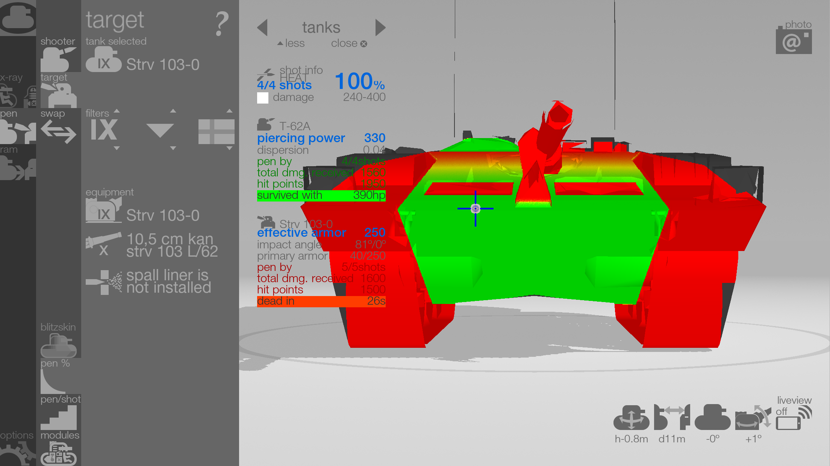The height and width of the screenshot is (466, 830).
Task: Open the tank class filter triangle
Action: click(x=160, y=130)
